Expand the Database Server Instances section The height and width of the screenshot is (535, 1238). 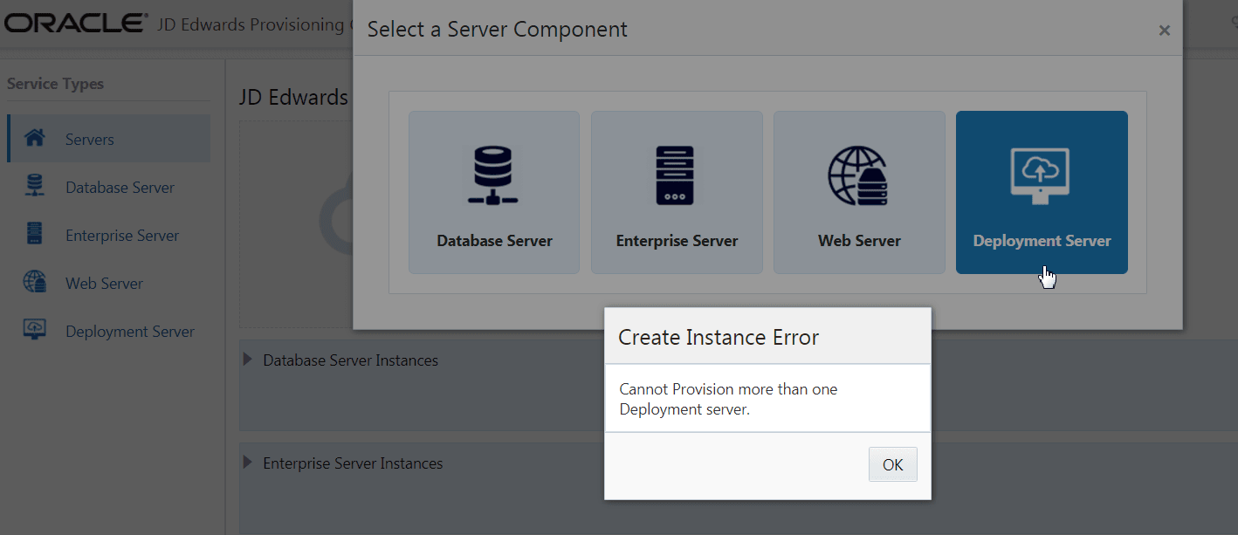point(249,360)
